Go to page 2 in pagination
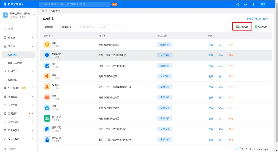This screenshot has height=152, width=278. 243,149
